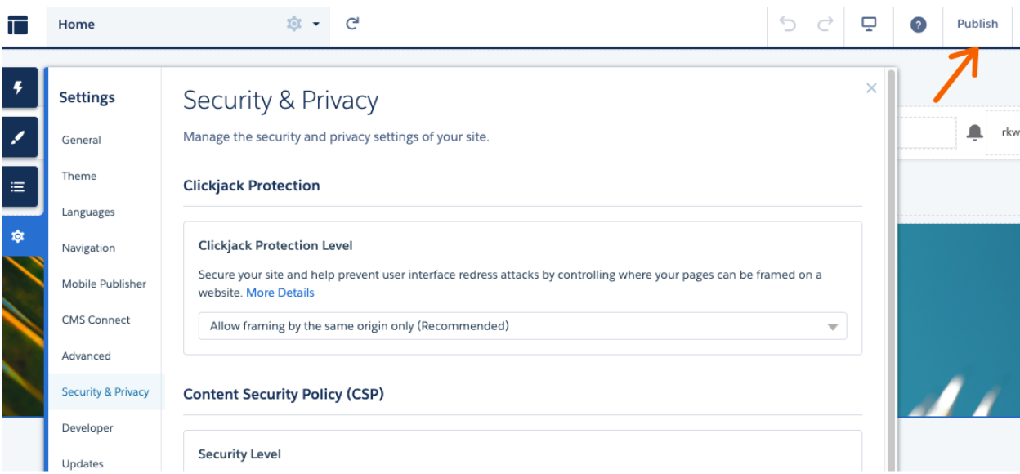The image size is (1020, 474).
Task: Refresh the page with reload icon
Action: tap(352, 24)
